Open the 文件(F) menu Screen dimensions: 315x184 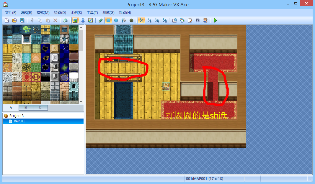click(11, 13)
